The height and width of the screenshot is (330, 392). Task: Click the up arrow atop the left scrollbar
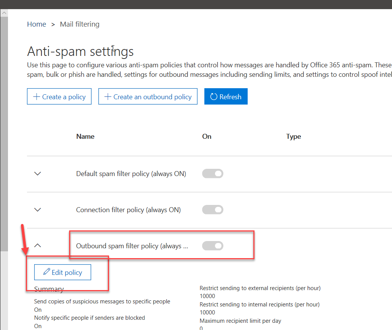pos(4,13)
